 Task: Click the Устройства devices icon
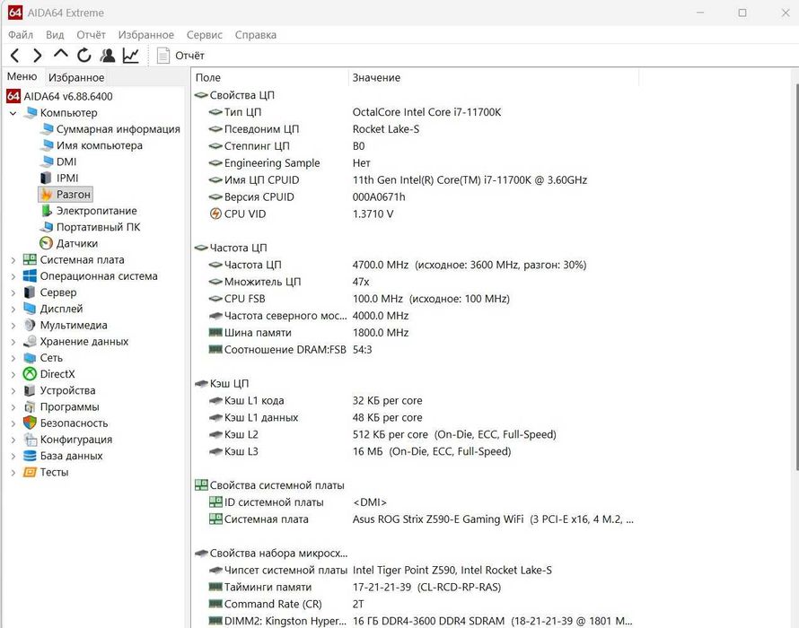(30, 390)
